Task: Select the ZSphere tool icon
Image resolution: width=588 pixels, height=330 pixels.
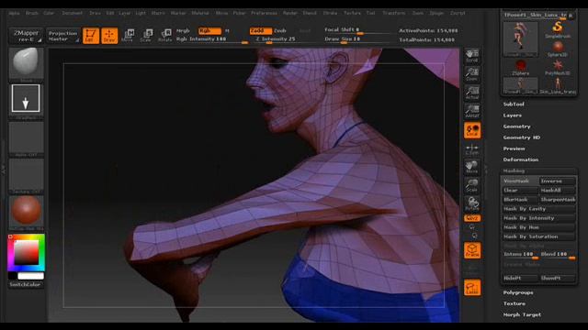Action: point(521,67)
